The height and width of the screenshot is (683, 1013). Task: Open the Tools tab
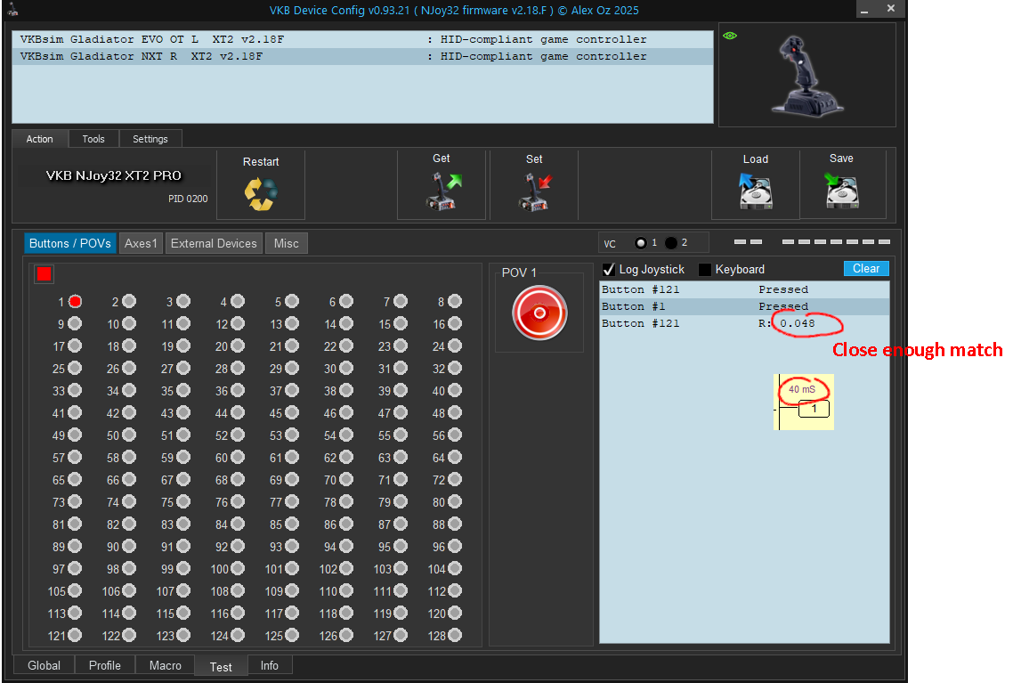tap(93, 139)
